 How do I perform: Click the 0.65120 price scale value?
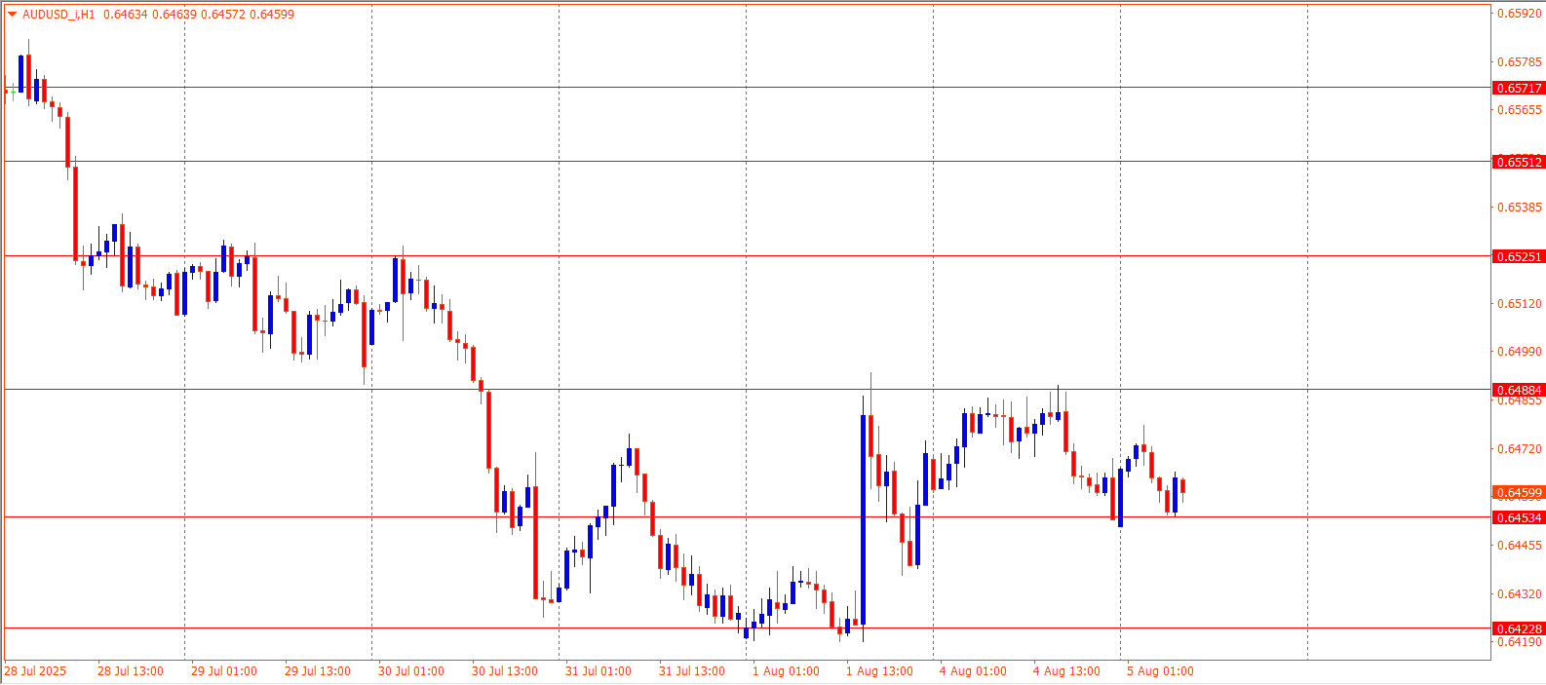(x=1520, y=304)
